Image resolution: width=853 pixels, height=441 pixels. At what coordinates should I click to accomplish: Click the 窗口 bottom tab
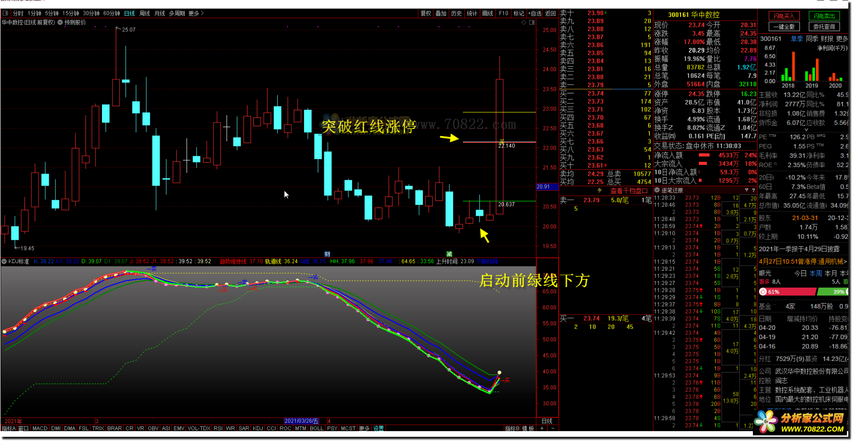click(23, 428)
